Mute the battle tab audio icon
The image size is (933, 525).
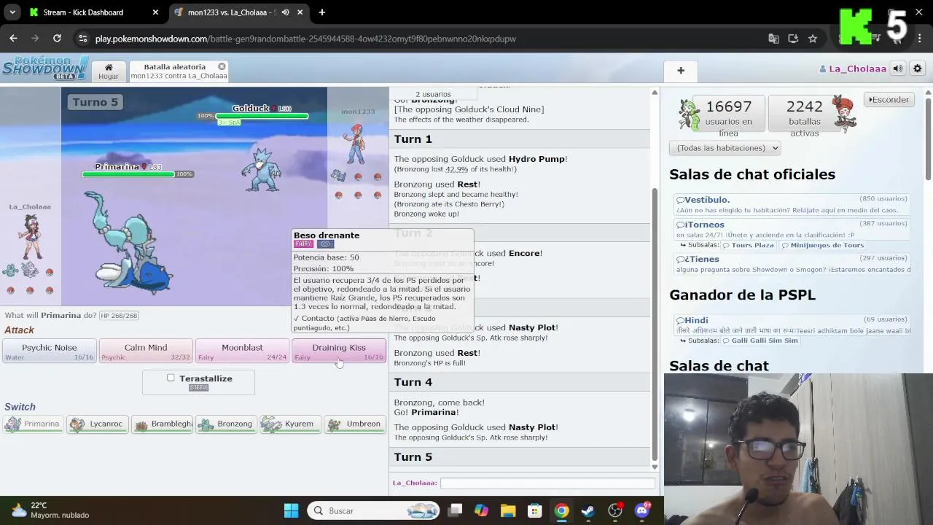[285, 12]
